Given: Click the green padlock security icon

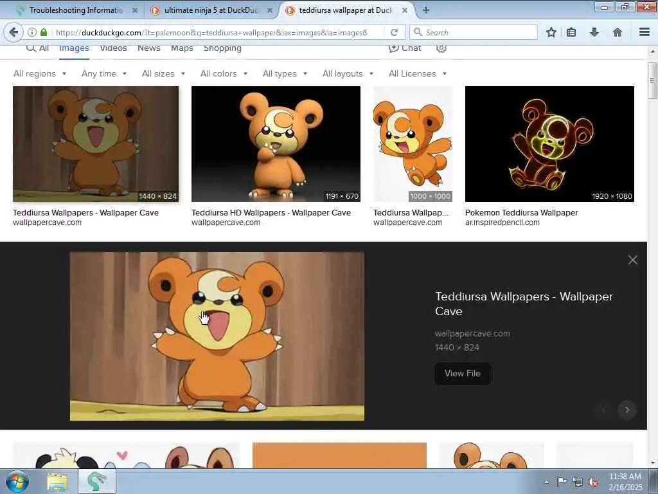Looking at the screenshot, I should coord(44,32).
